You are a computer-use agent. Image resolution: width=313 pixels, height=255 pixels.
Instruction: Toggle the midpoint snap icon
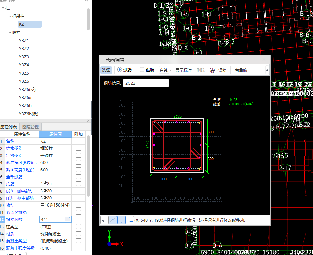coord(113,220)
